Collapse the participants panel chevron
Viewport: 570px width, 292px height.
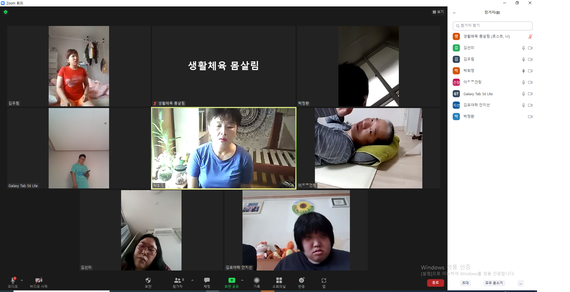(454, 13)
